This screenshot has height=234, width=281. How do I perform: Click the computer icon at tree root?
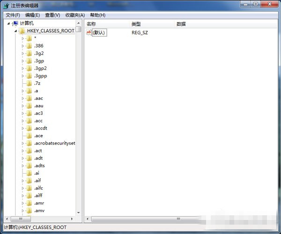point(15,23)
